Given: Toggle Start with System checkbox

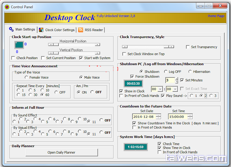Looking at the screenshot, I should pos(81,58).
